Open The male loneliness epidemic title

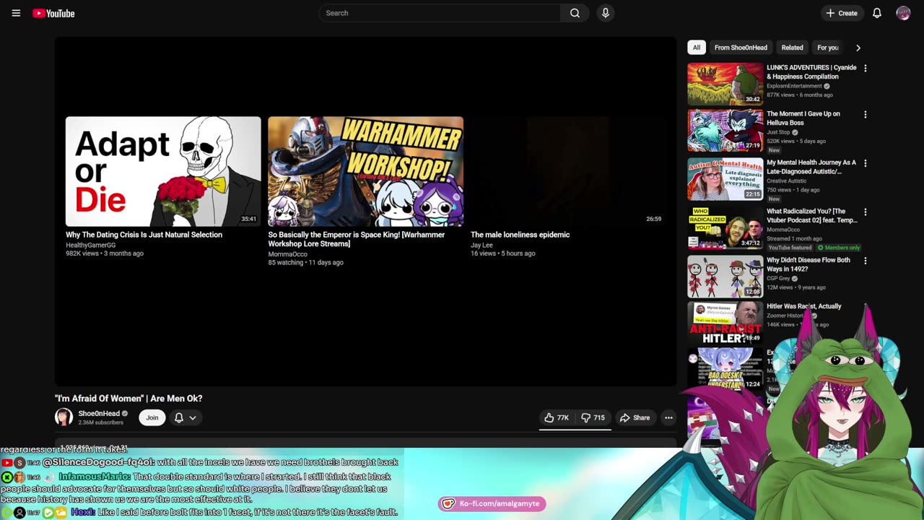point(520,235)
